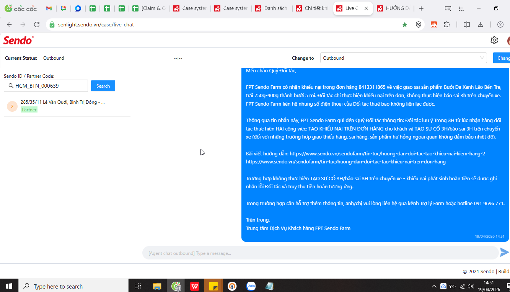Click the Windows Start button
Viewport: 510px width, 292px height.
(9, 286)
